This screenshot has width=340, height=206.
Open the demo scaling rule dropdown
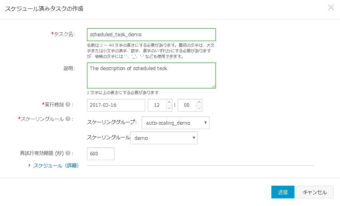tap(164, 138)
